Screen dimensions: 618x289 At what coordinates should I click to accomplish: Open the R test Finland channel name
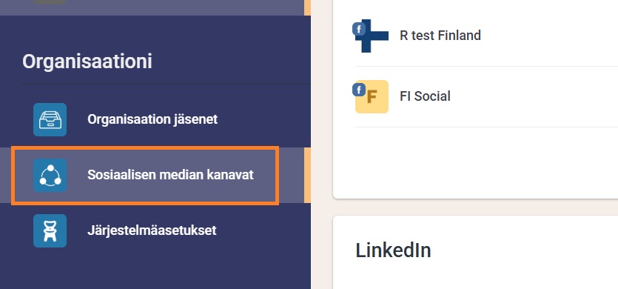point(440,36)
